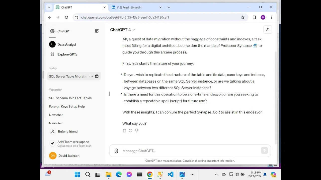321x180 pixels.
Task: Show more taskbar apps via the ellipsis
Action: coord(192,174)
